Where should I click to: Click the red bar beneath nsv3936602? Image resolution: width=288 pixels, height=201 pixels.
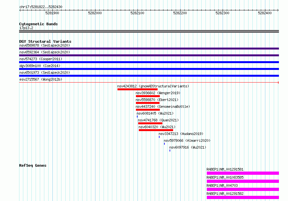point(148,96)
